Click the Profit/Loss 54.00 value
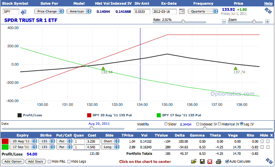This screenshot has width=275, height=167. (x=32, y=154)
